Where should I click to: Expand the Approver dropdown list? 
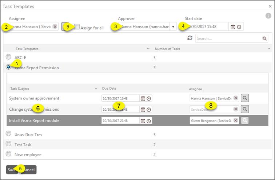pos(173,26)
